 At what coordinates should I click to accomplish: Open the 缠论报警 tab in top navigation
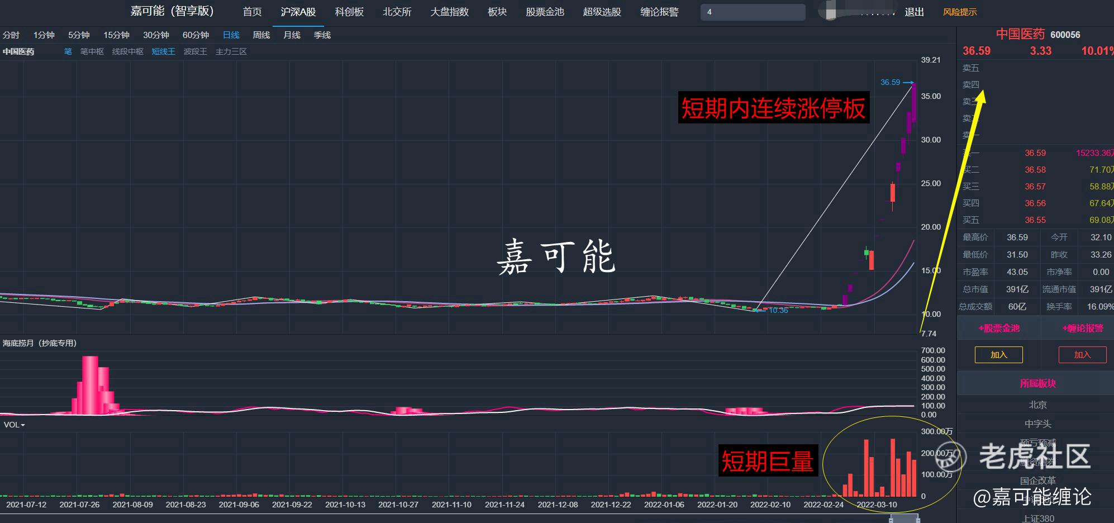click(659, 12)
